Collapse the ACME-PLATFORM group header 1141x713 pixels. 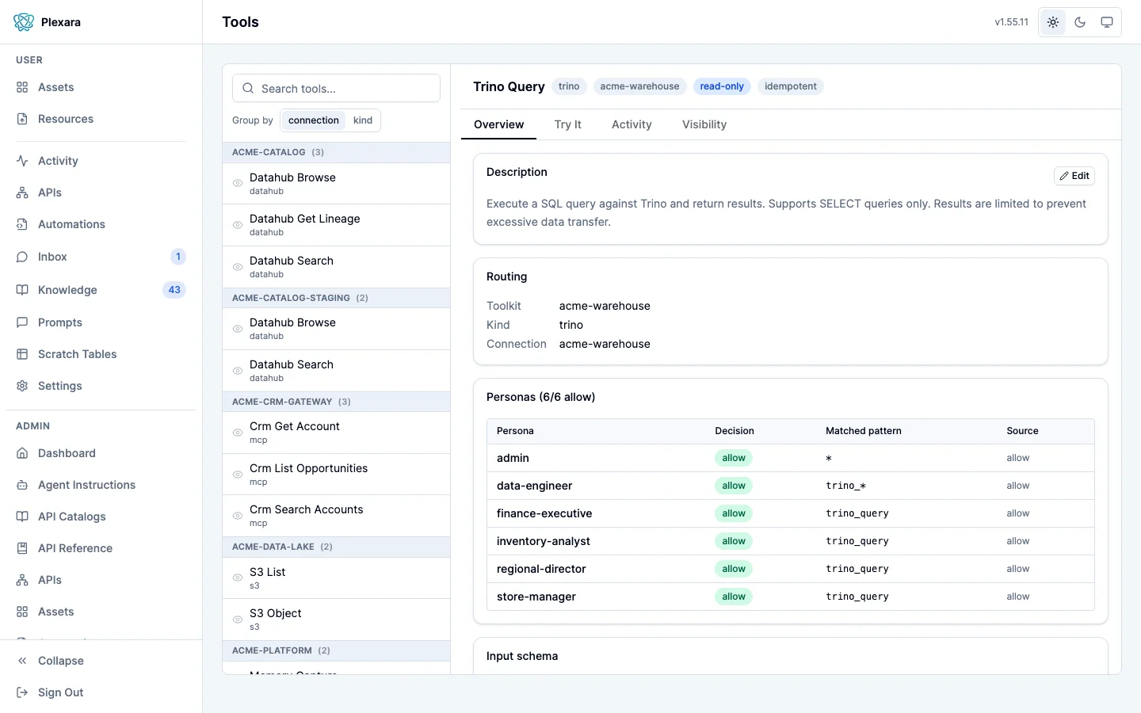[336, 650]
